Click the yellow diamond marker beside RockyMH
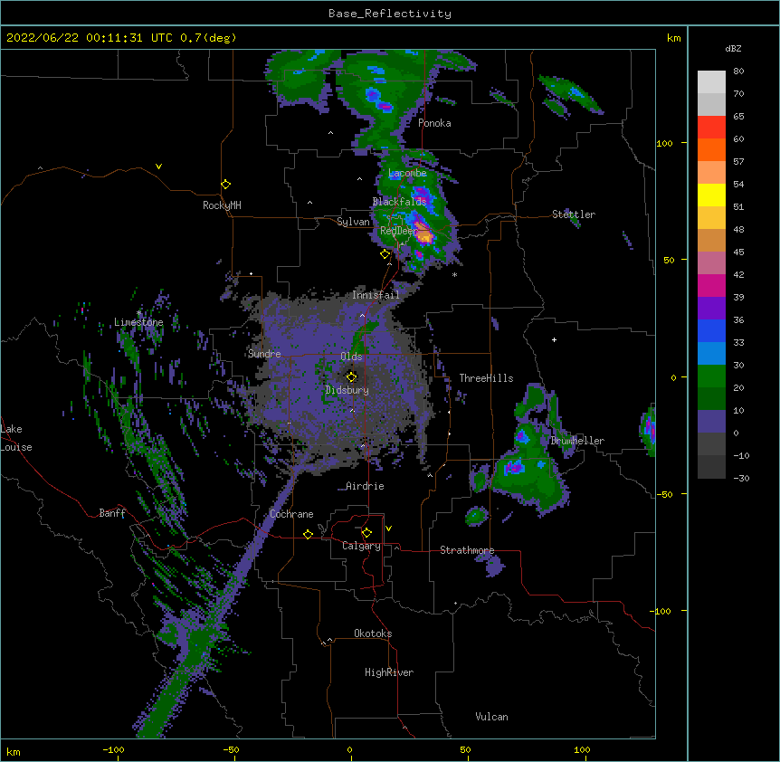780x762 pixels. click(226, 185)
